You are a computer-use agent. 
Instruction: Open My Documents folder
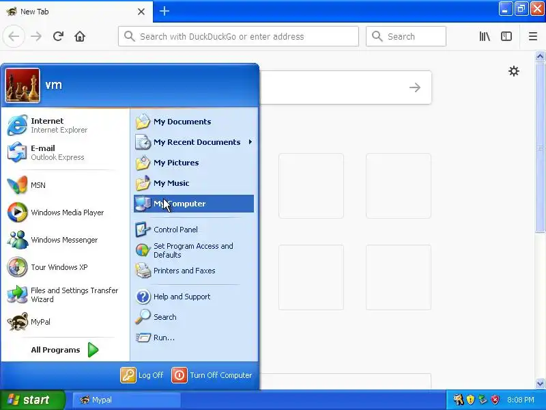coord(194,122)
